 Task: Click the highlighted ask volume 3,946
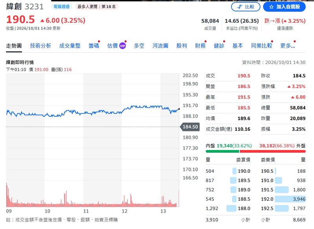pos(299,199)
